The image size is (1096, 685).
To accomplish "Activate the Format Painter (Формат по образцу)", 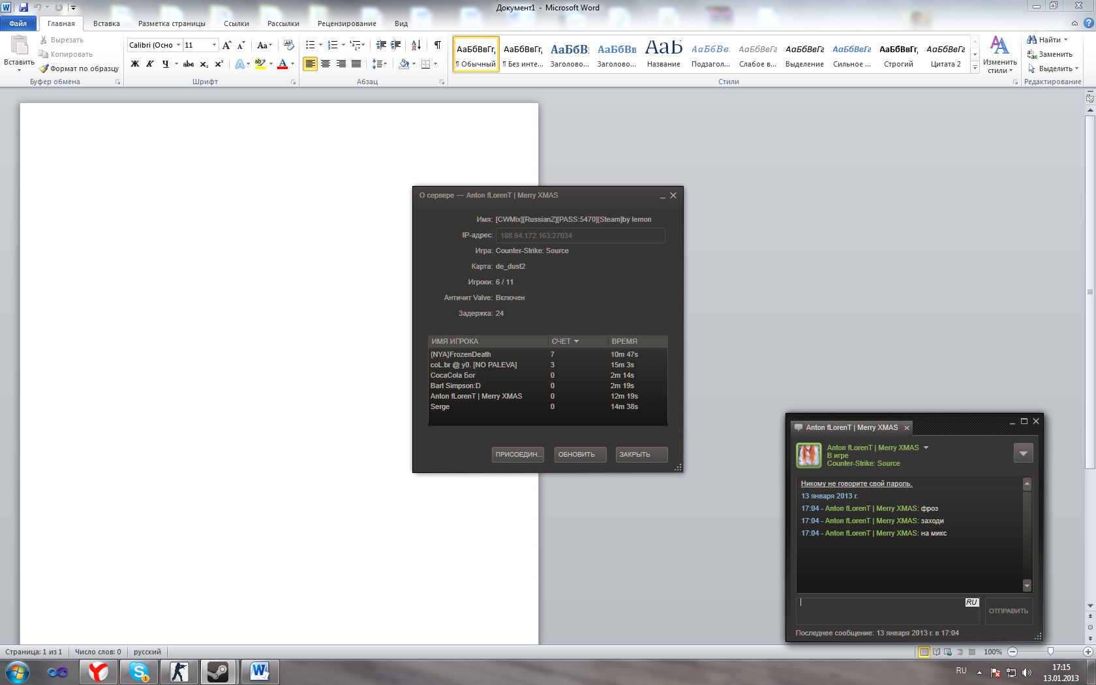I will click(79, 68).
